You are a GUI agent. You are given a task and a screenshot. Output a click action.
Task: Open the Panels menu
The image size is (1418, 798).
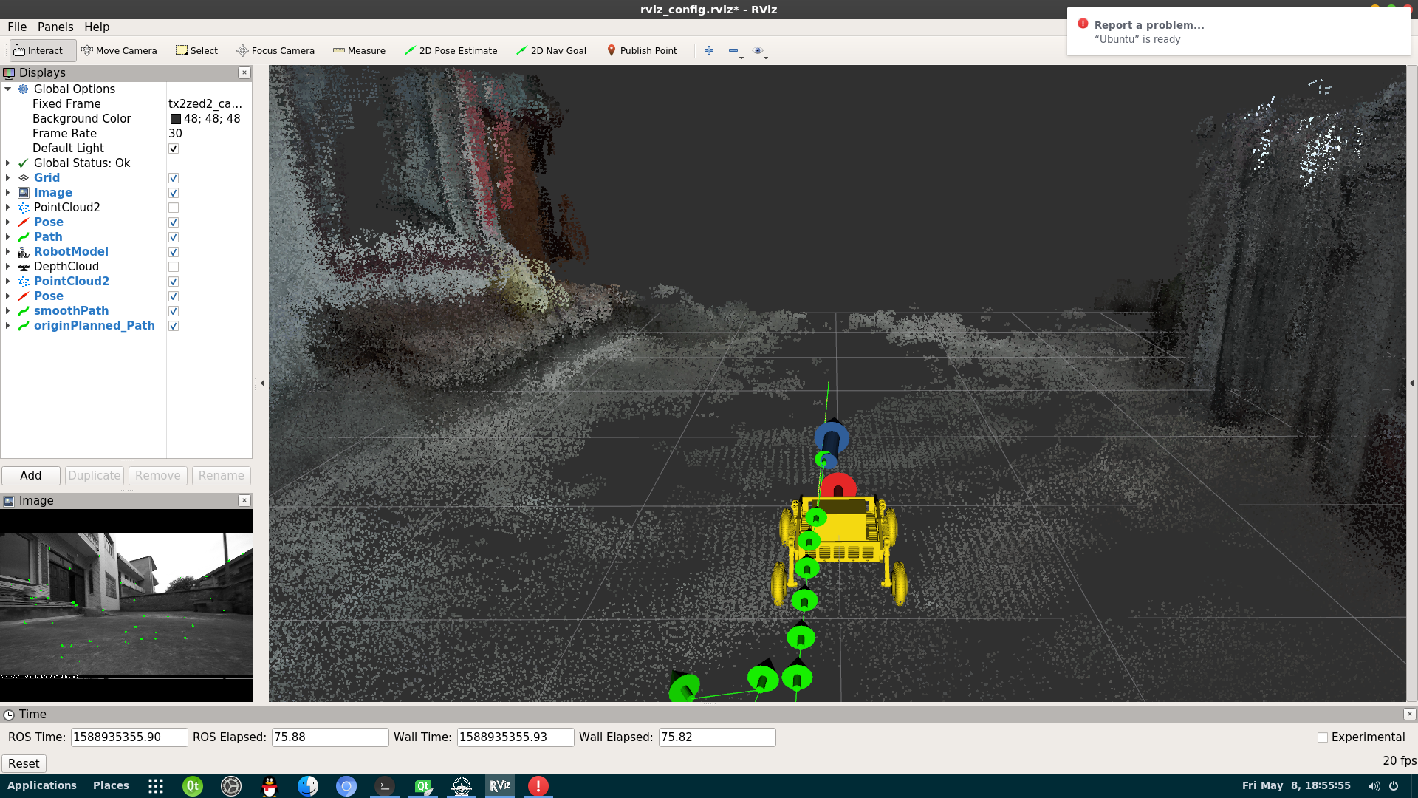click(x=55, y=27)
